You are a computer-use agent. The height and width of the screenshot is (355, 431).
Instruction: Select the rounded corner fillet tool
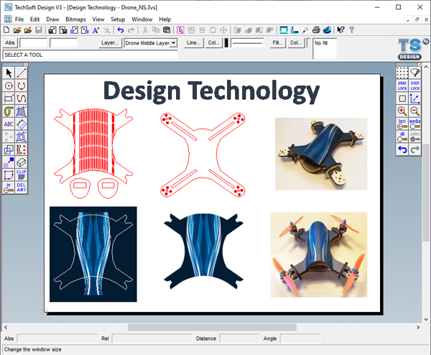(9, 175)
